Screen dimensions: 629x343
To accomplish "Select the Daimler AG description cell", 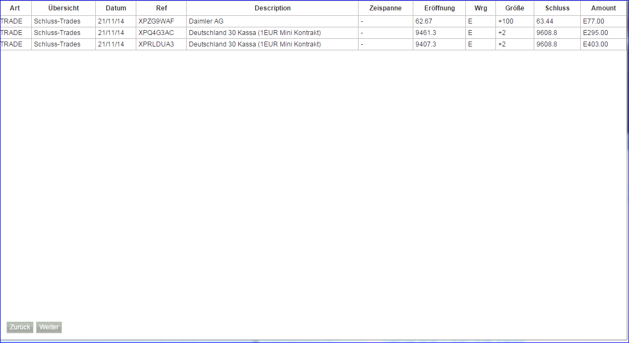I will coord(273,21).
